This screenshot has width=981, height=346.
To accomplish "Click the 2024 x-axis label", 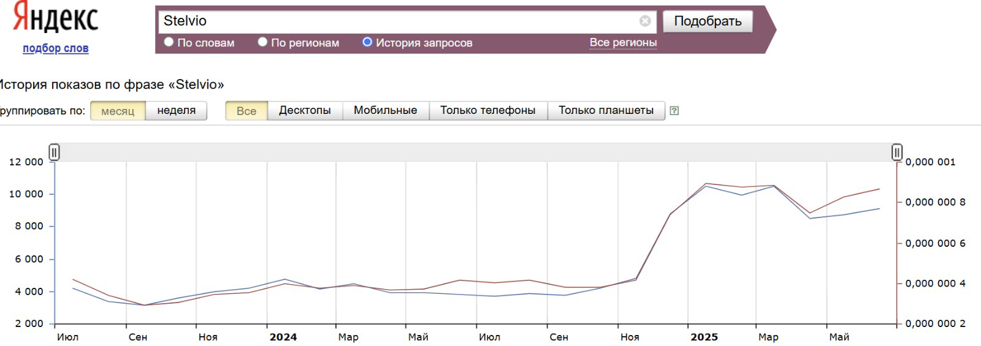I will pyautogui.click(x=283, y=337).
